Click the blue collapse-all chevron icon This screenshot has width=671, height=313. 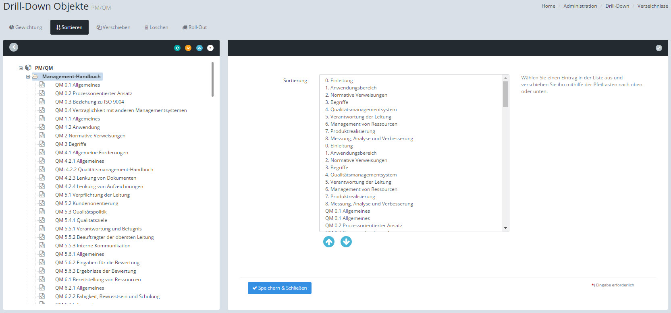(199, 48)
